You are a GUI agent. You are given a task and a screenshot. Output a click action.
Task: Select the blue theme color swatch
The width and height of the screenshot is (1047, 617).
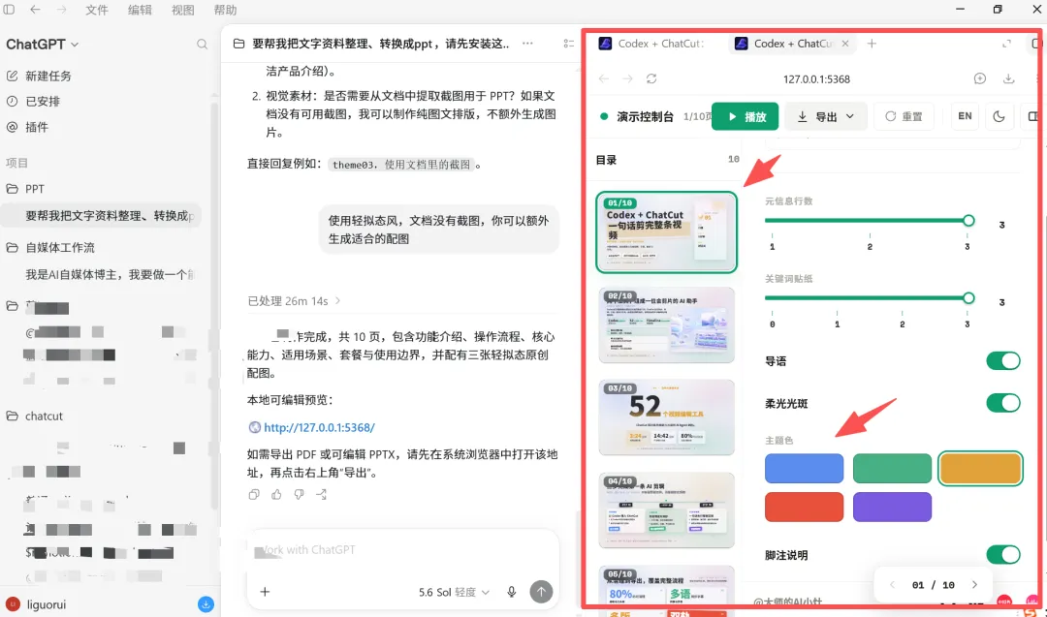tap(804, 468)
